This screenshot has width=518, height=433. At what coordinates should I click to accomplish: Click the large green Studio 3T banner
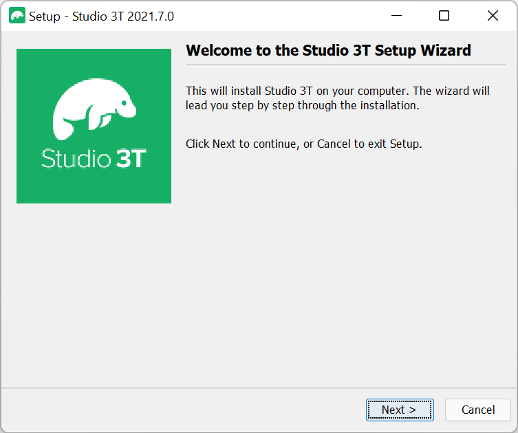tap(94, 126)
